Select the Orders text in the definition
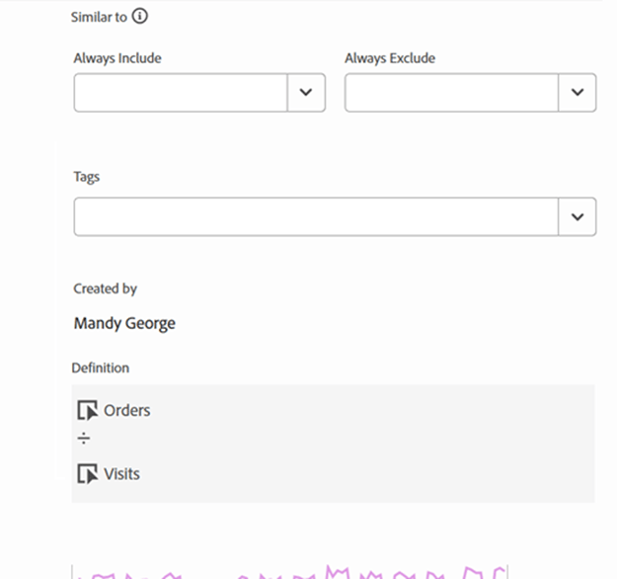This screenshot has width=617, height=579. pos(127,410)
